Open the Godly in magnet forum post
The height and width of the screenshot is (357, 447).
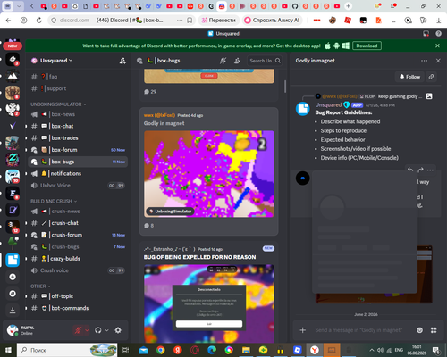(x=209, y=171)
